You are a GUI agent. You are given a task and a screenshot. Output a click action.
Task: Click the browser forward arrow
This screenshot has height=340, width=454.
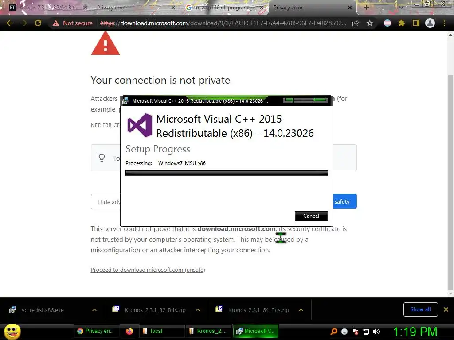click(24, 23)
